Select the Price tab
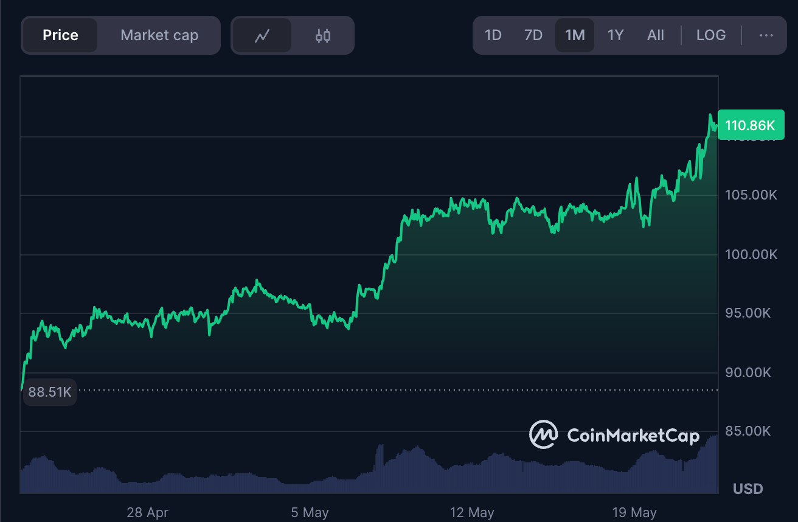798x522 pixels. pos(60,35)
